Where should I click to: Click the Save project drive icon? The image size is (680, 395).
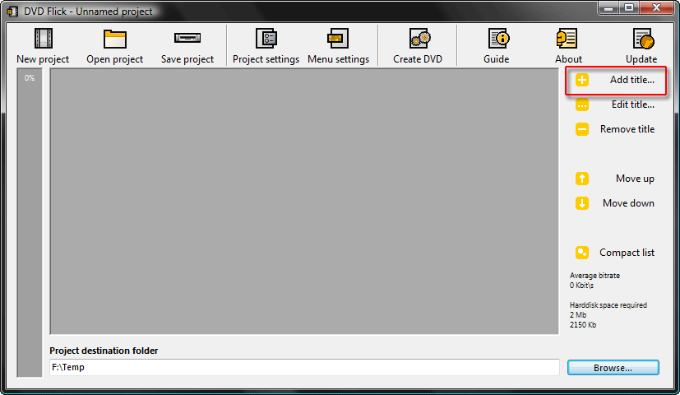187,38
